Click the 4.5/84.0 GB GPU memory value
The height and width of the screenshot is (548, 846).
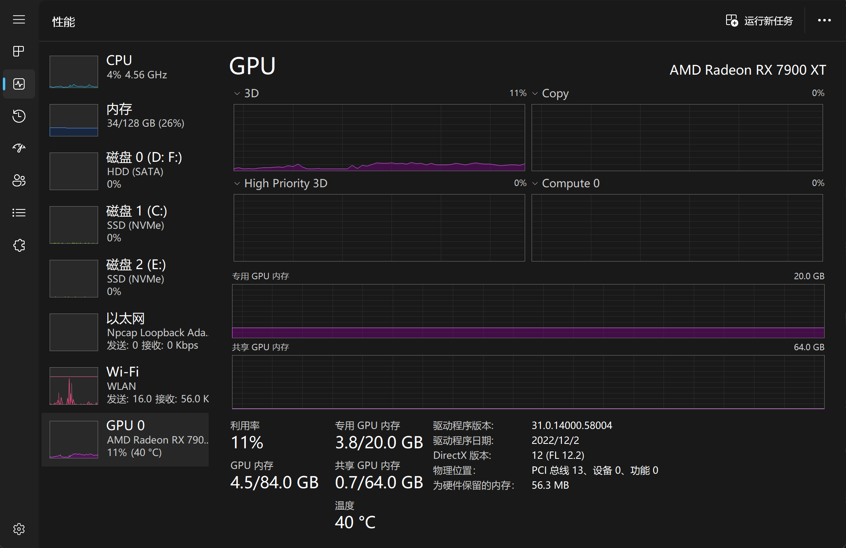tap(274, 483)
